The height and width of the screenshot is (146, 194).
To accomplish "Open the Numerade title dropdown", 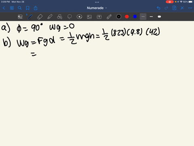I will pos(97,8).
